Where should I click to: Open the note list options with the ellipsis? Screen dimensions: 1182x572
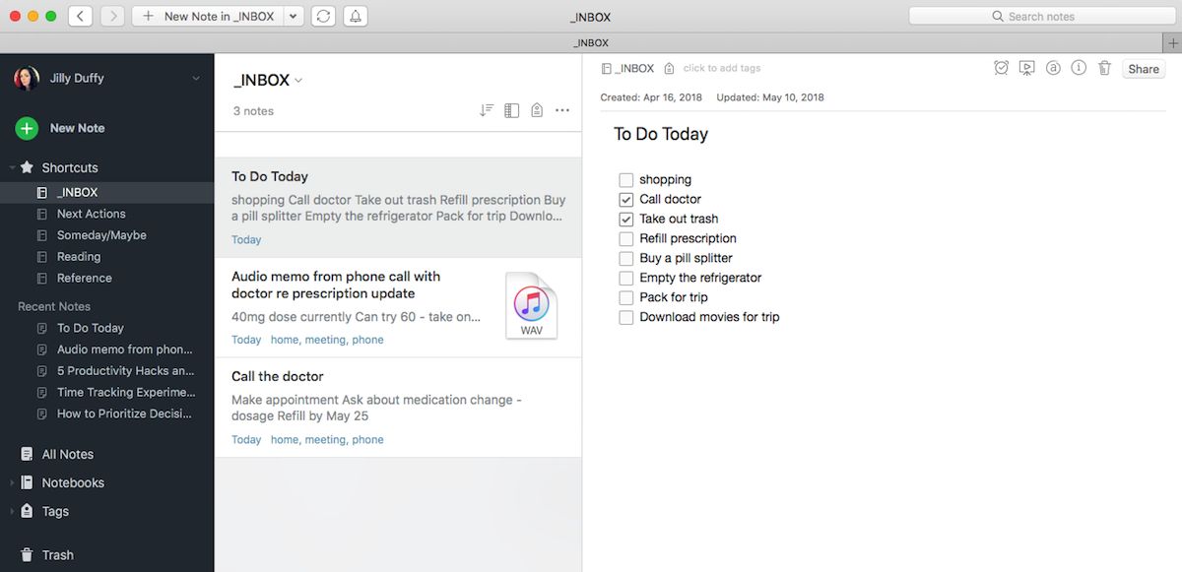coord(561,110)
